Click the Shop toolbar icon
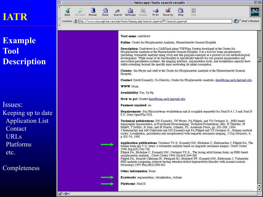This screenshot has height=197, width=263. click(181, 12)
